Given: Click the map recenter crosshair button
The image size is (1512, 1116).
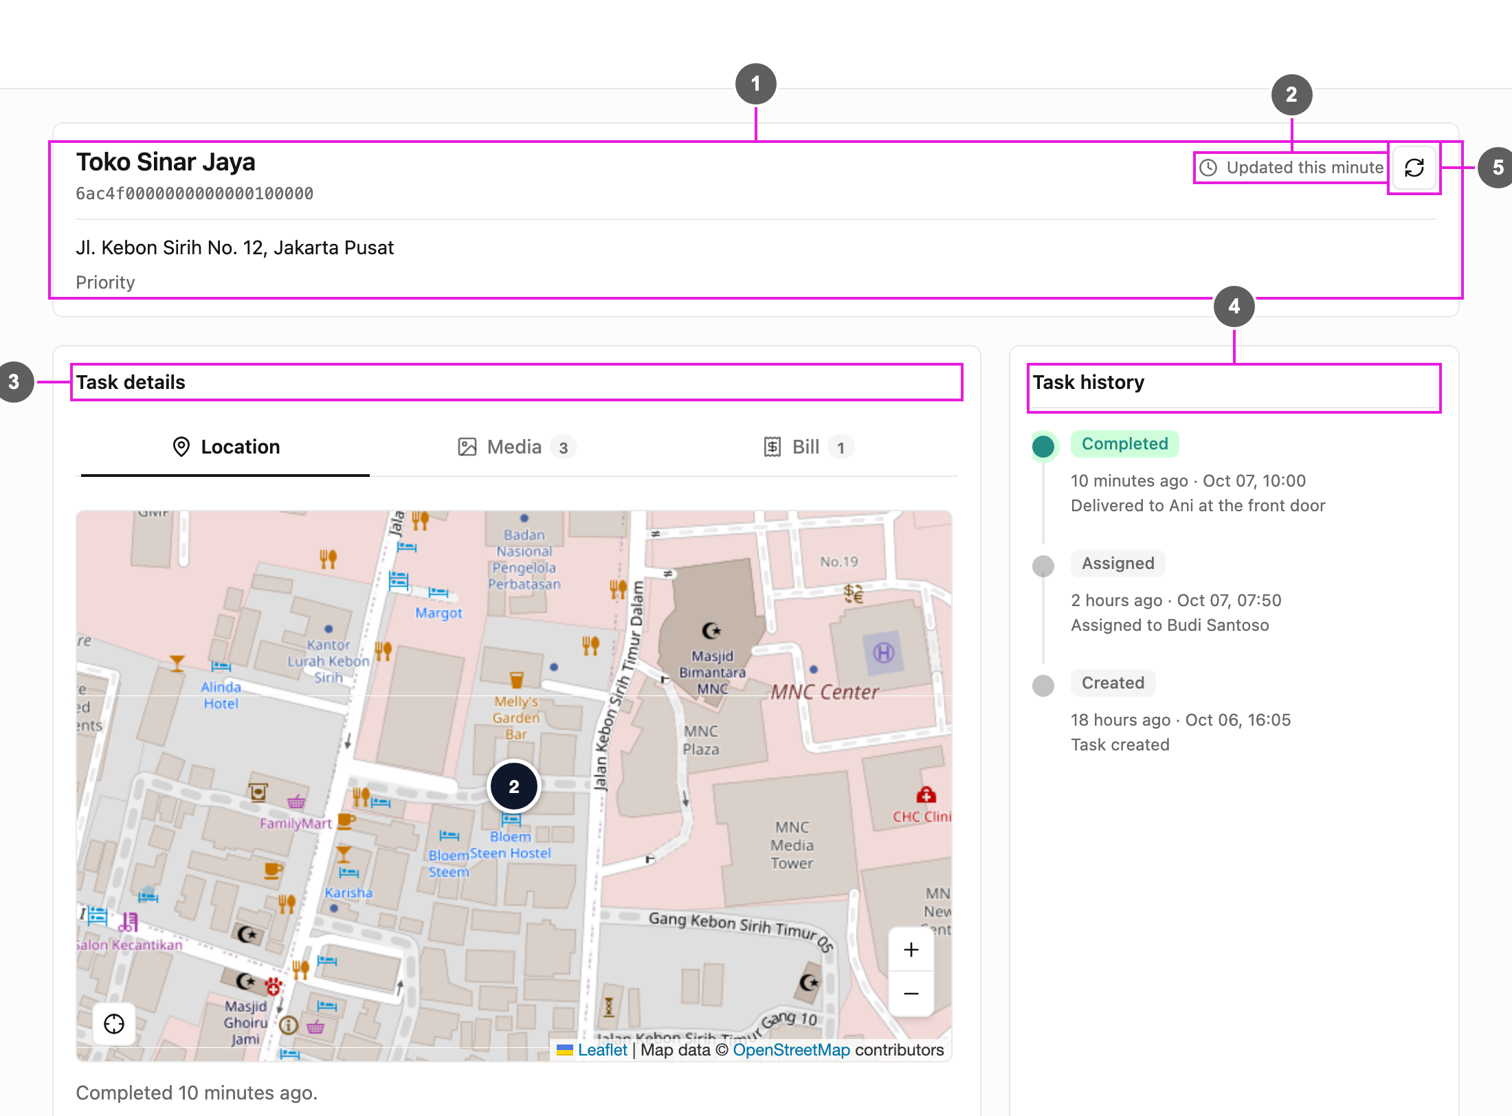Looking at the screenshot, I should 114,1024.
